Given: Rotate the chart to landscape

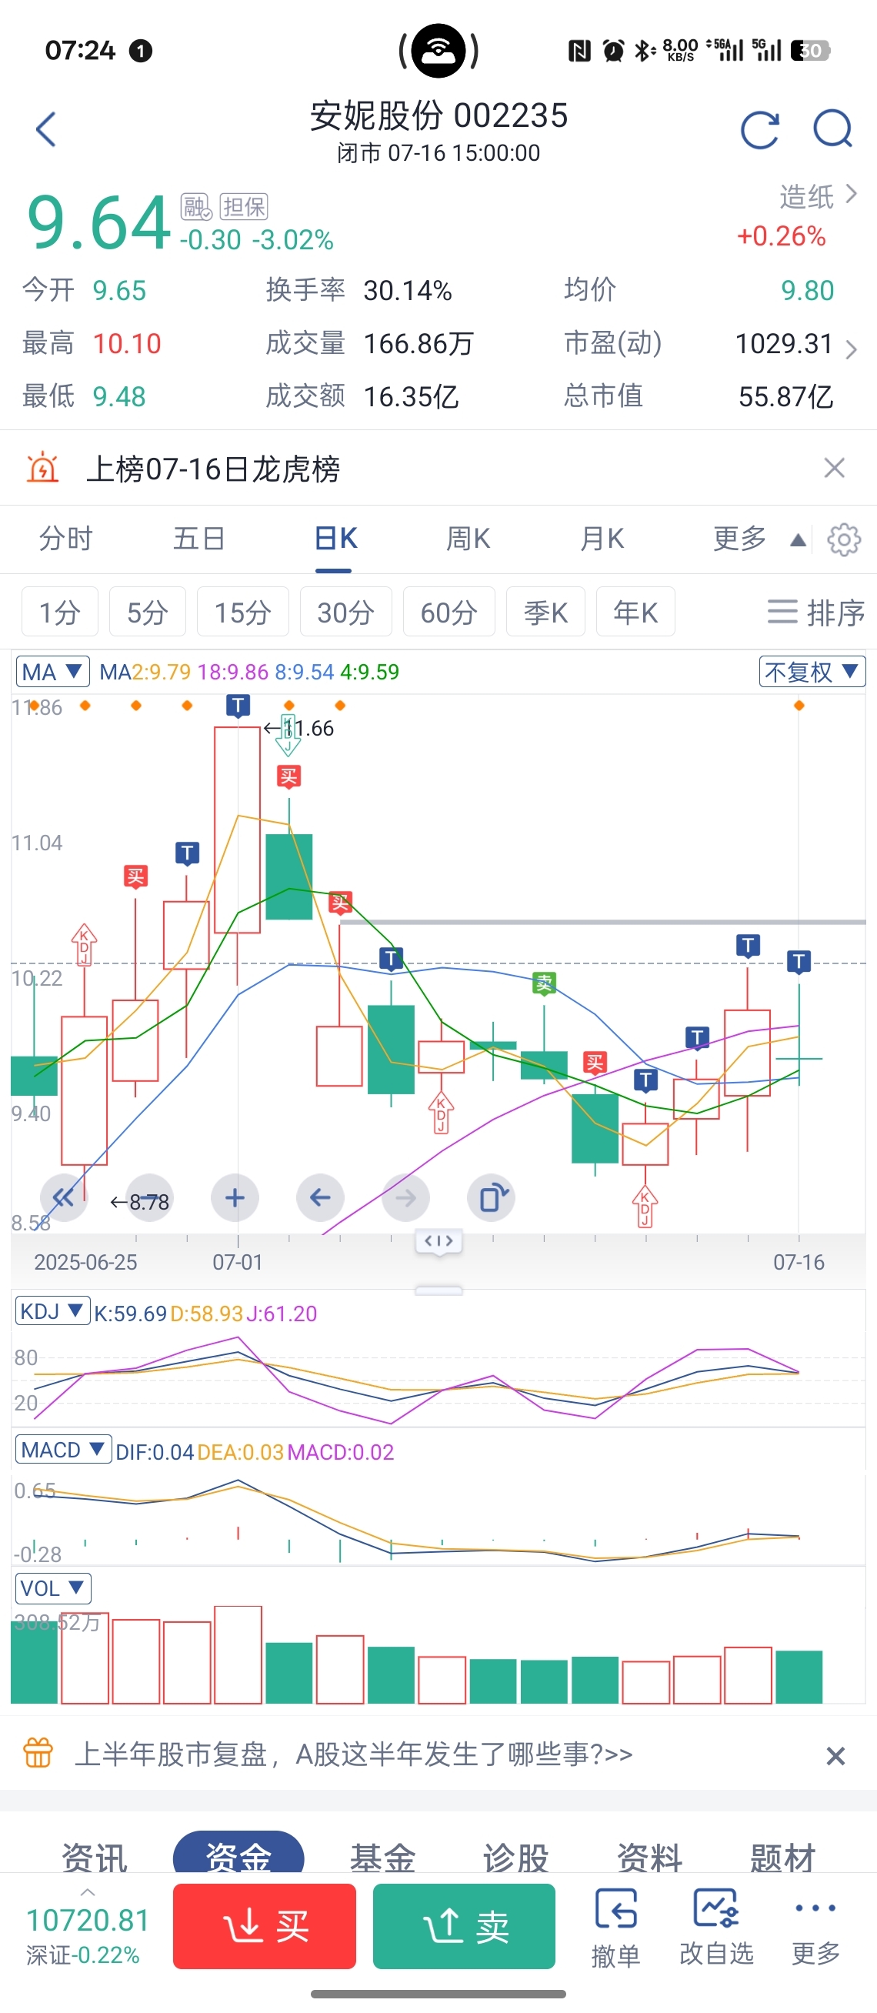Looking at the screenshot, I should [492, 1197].
